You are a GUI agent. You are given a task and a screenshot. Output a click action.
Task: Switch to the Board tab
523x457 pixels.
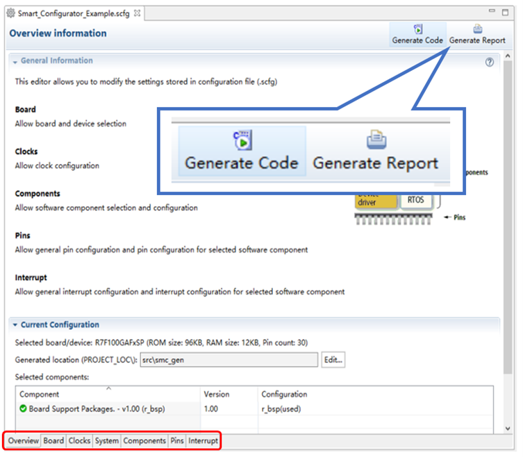pyautogui.click(x=53, y=441)
